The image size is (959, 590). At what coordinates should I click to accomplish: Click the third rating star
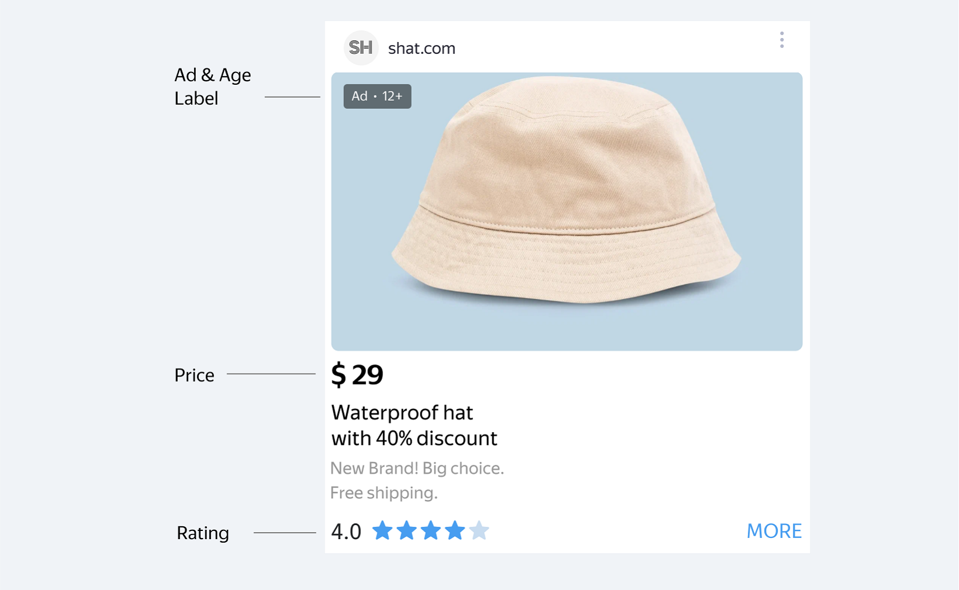(430, 530)
